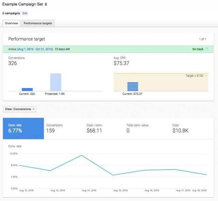Click the Aug 15 low point on chart
Image resolution: width=218 pixels, height=201 pixels.
coord(113,175)
